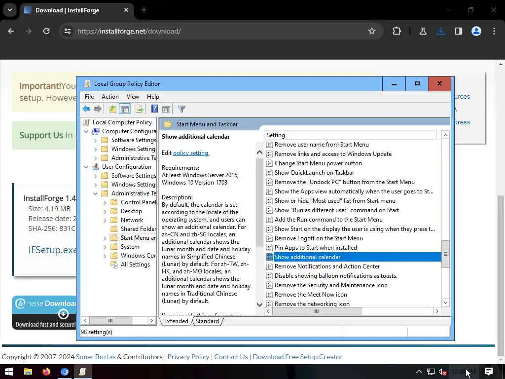Expand the Control Panel tree node
505x379 pixels.
tap(105, 203)
